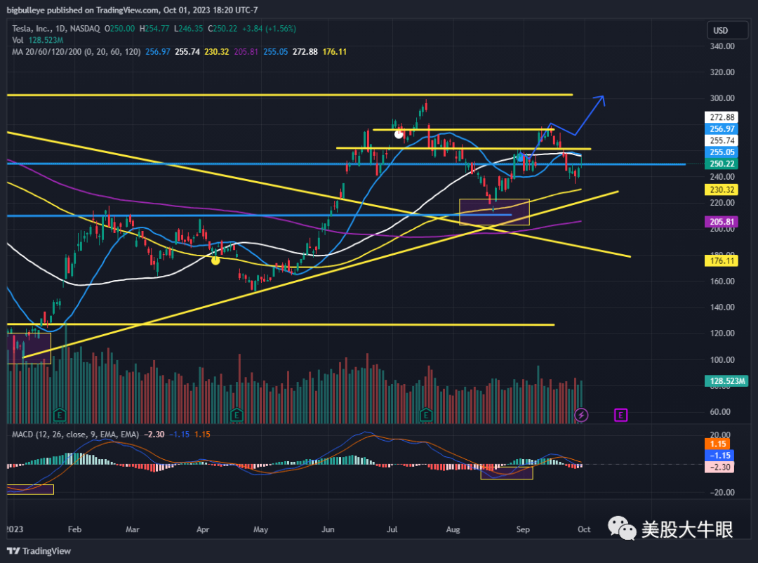Click the change value +3.84 (+1.56%)
Viewport: 758px width, 563px height.
269,29
